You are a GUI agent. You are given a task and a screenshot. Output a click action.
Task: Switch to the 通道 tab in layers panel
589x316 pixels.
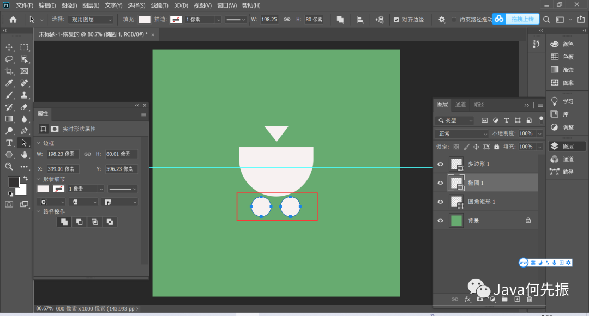[460, 105]
